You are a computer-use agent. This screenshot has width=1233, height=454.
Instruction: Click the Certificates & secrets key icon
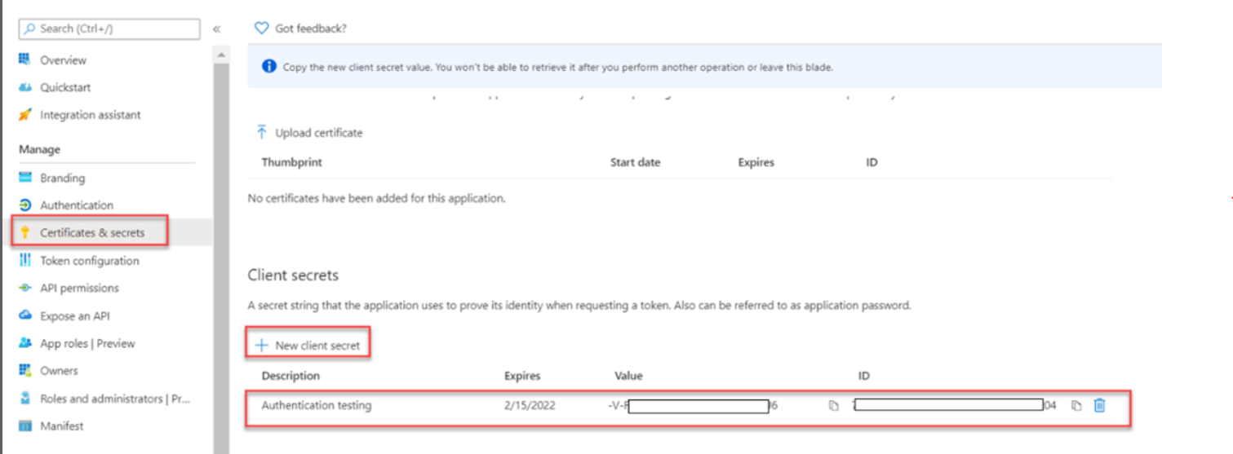25,233
